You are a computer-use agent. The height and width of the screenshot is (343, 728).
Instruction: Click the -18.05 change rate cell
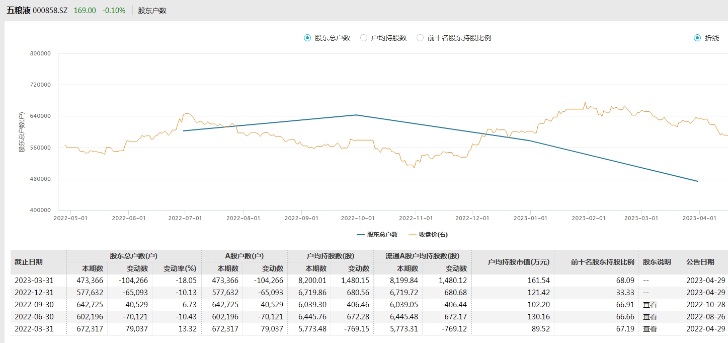(x=187, y=281)
